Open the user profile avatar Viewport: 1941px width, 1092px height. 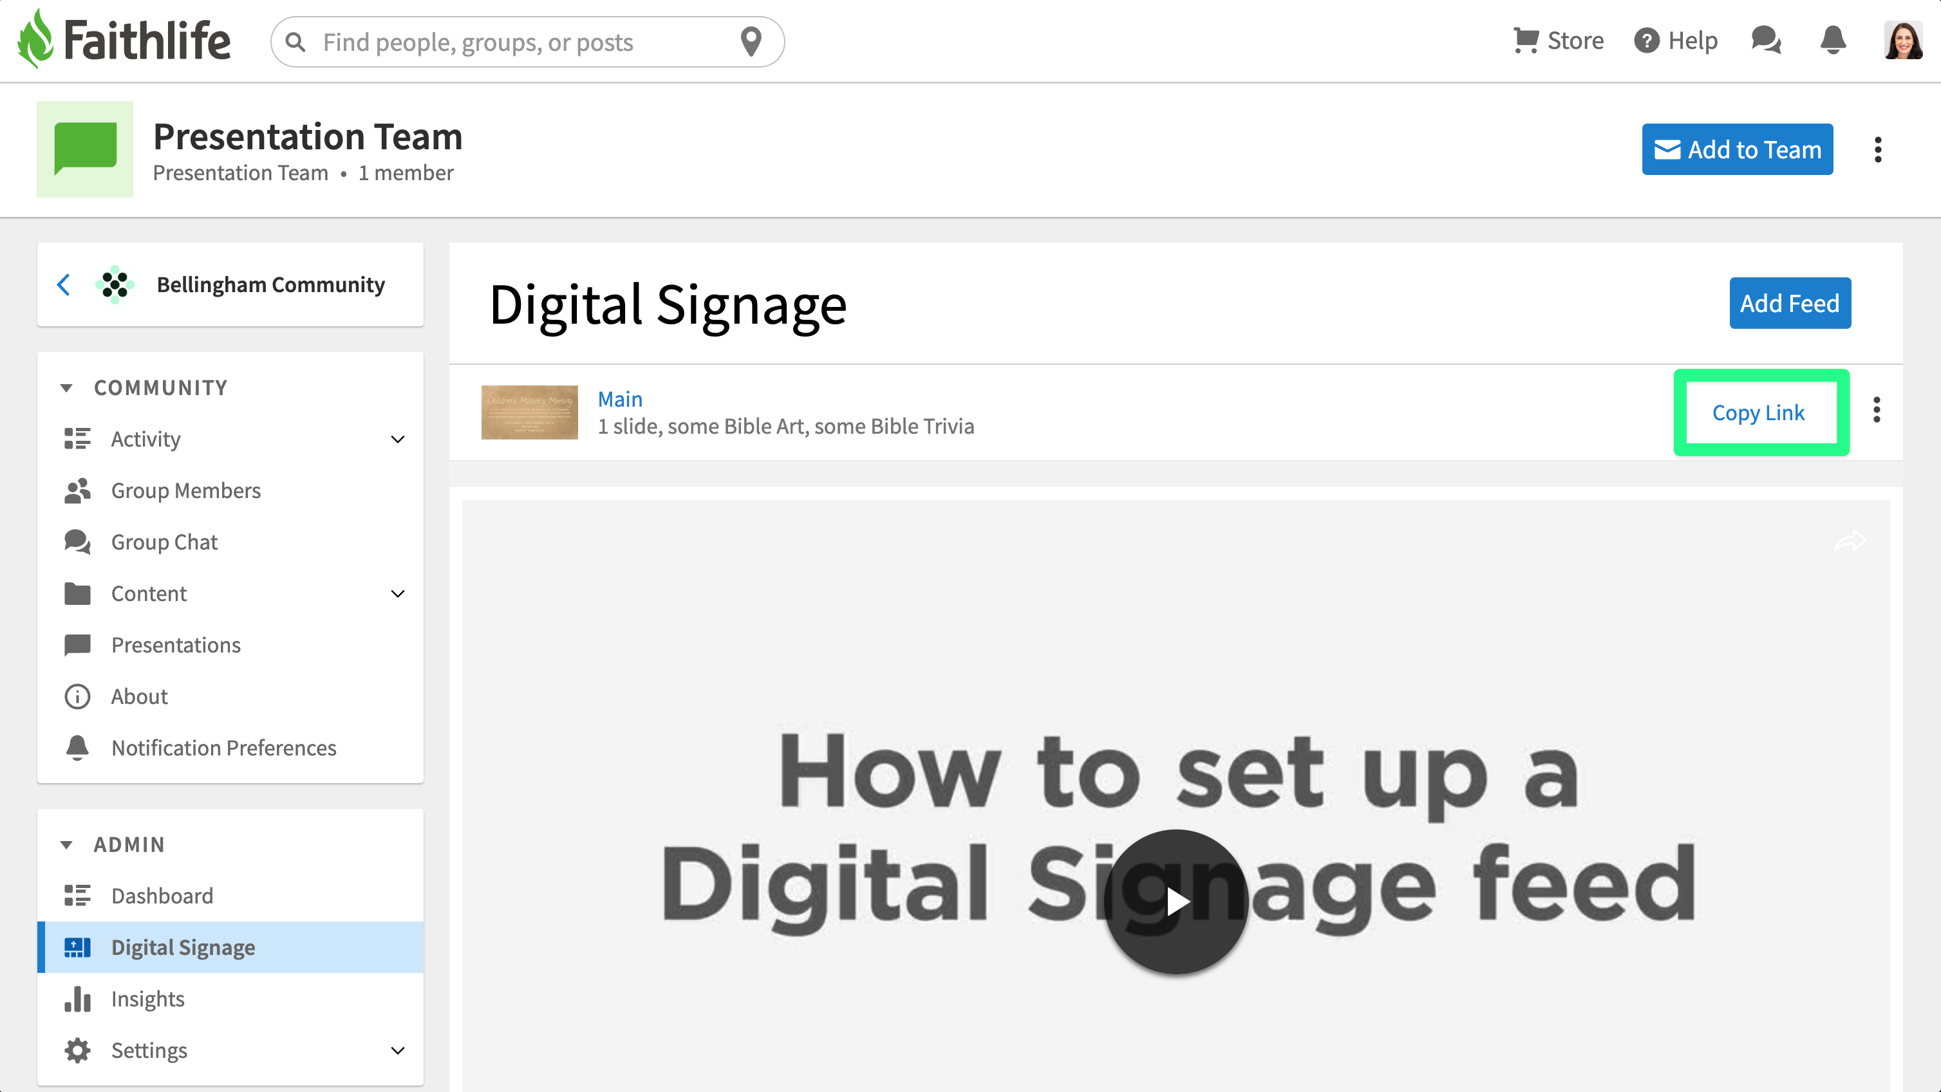(1902, 40)
